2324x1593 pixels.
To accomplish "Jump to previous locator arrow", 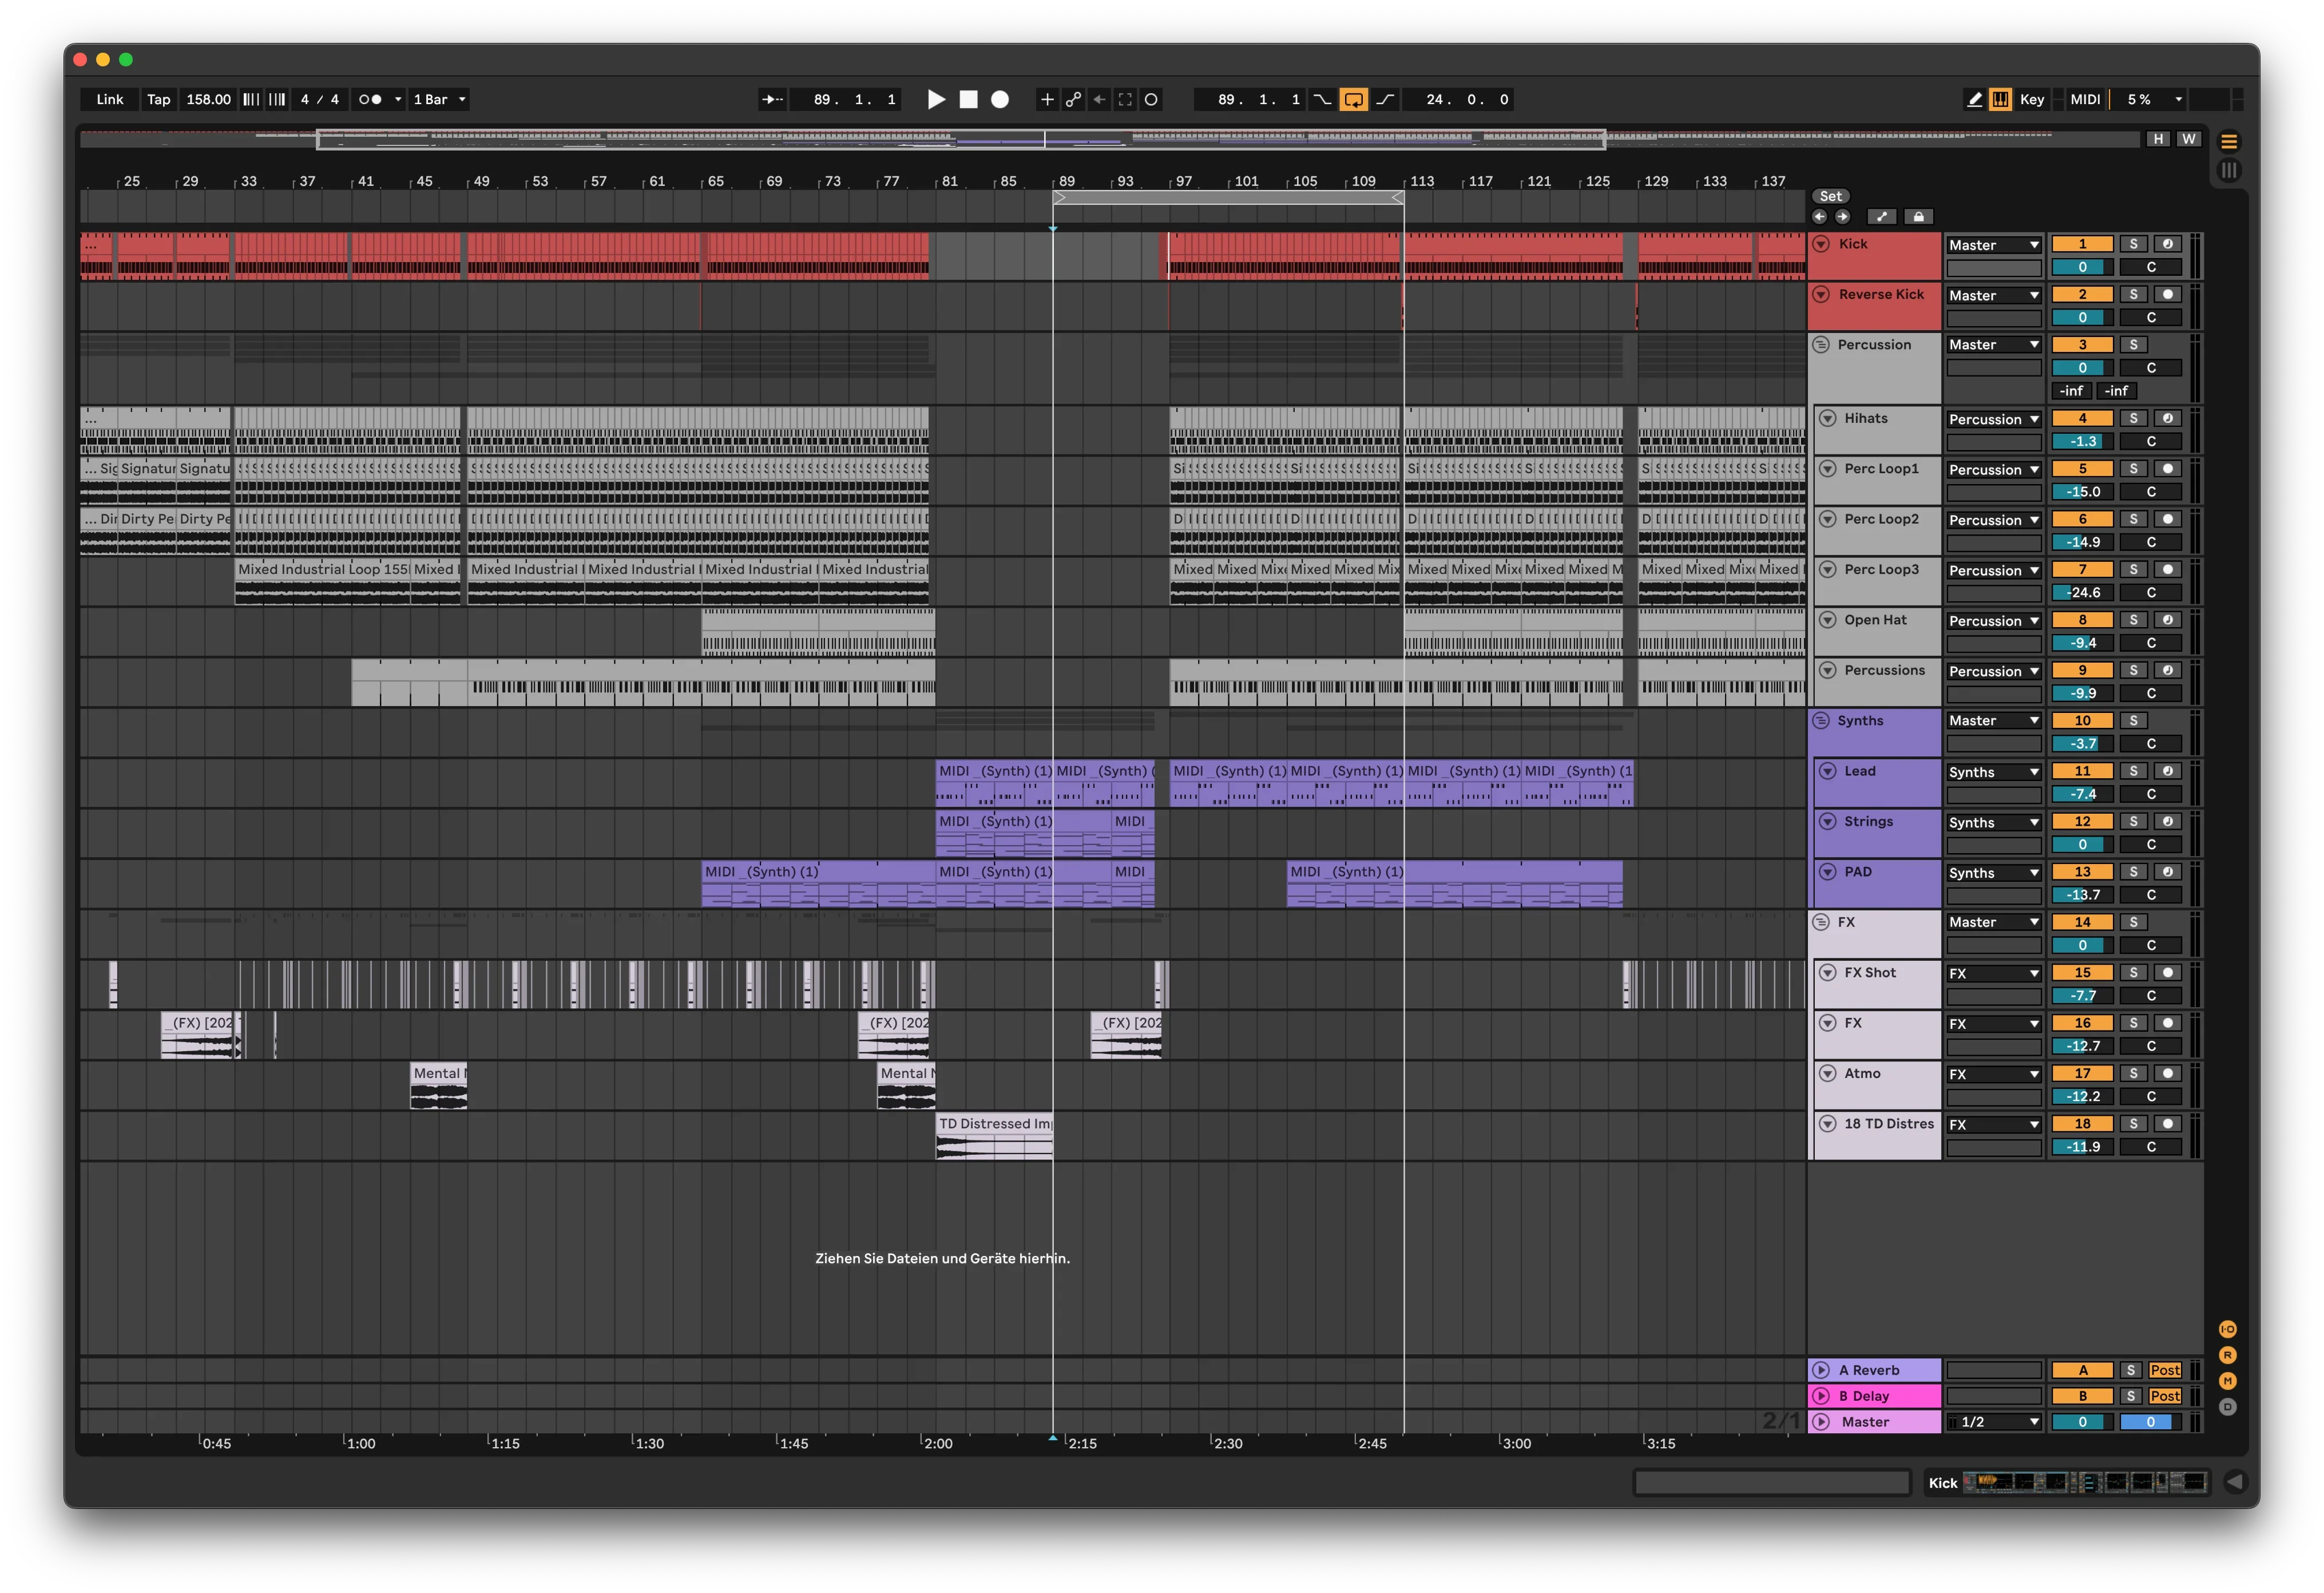I will pyautogui.click(x=1819, y=217).
